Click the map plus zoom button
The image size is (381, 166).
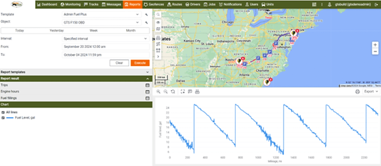point(375,45)
